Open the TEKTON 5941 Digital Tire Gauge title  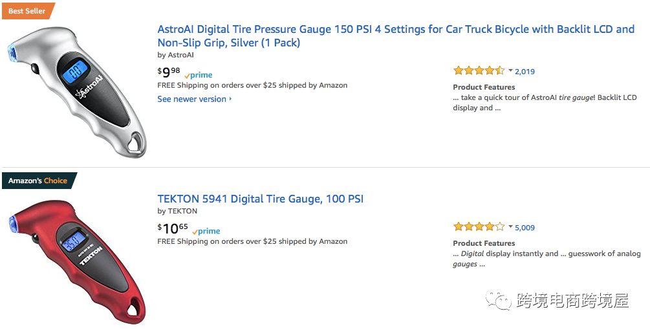(260, 199)
